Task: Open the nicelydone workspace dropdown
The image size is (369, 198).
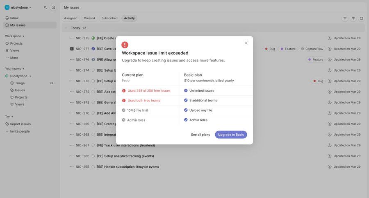Action: tap(18, 7)
